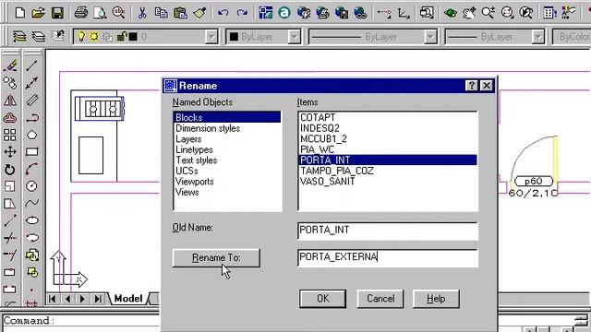Click the Old Name input field
The height and width of the screenshot is (332, 591).
[388, 231]
